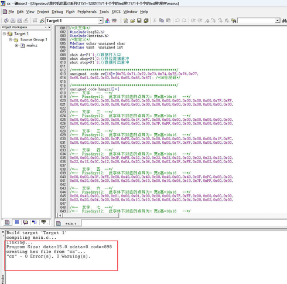The width and height of the screenshot is (287, 284).
Task: Open the Project Workspace panel menu arrow
Action: [x=46, y=27]
